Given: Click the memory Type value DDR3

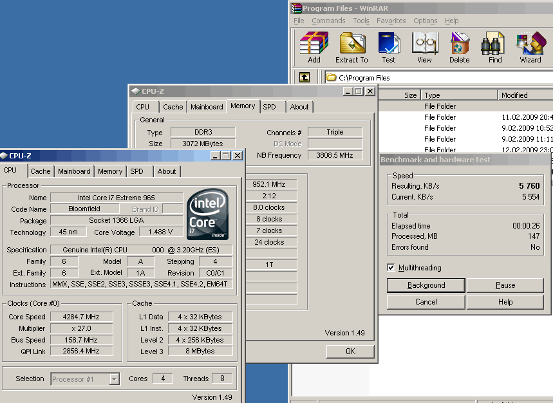Looking at the screenshot, I should coord(203,132).
